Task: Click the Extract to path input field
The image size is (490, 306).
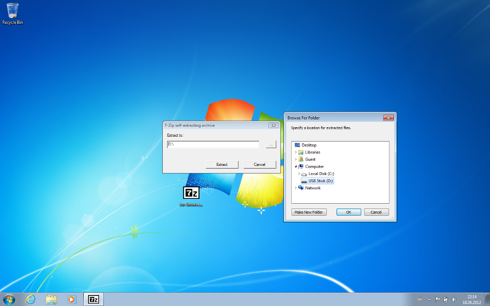Action: [x=213, y=144]
